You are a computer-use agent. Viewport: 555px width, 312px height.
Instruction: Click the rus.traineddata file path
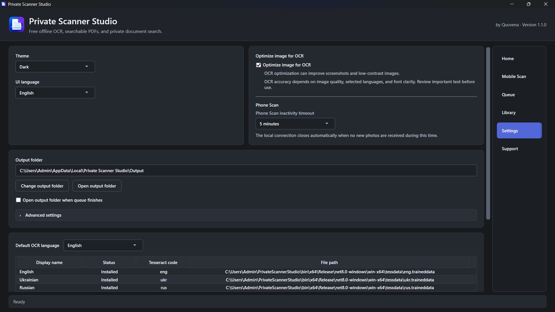[330, 287]
